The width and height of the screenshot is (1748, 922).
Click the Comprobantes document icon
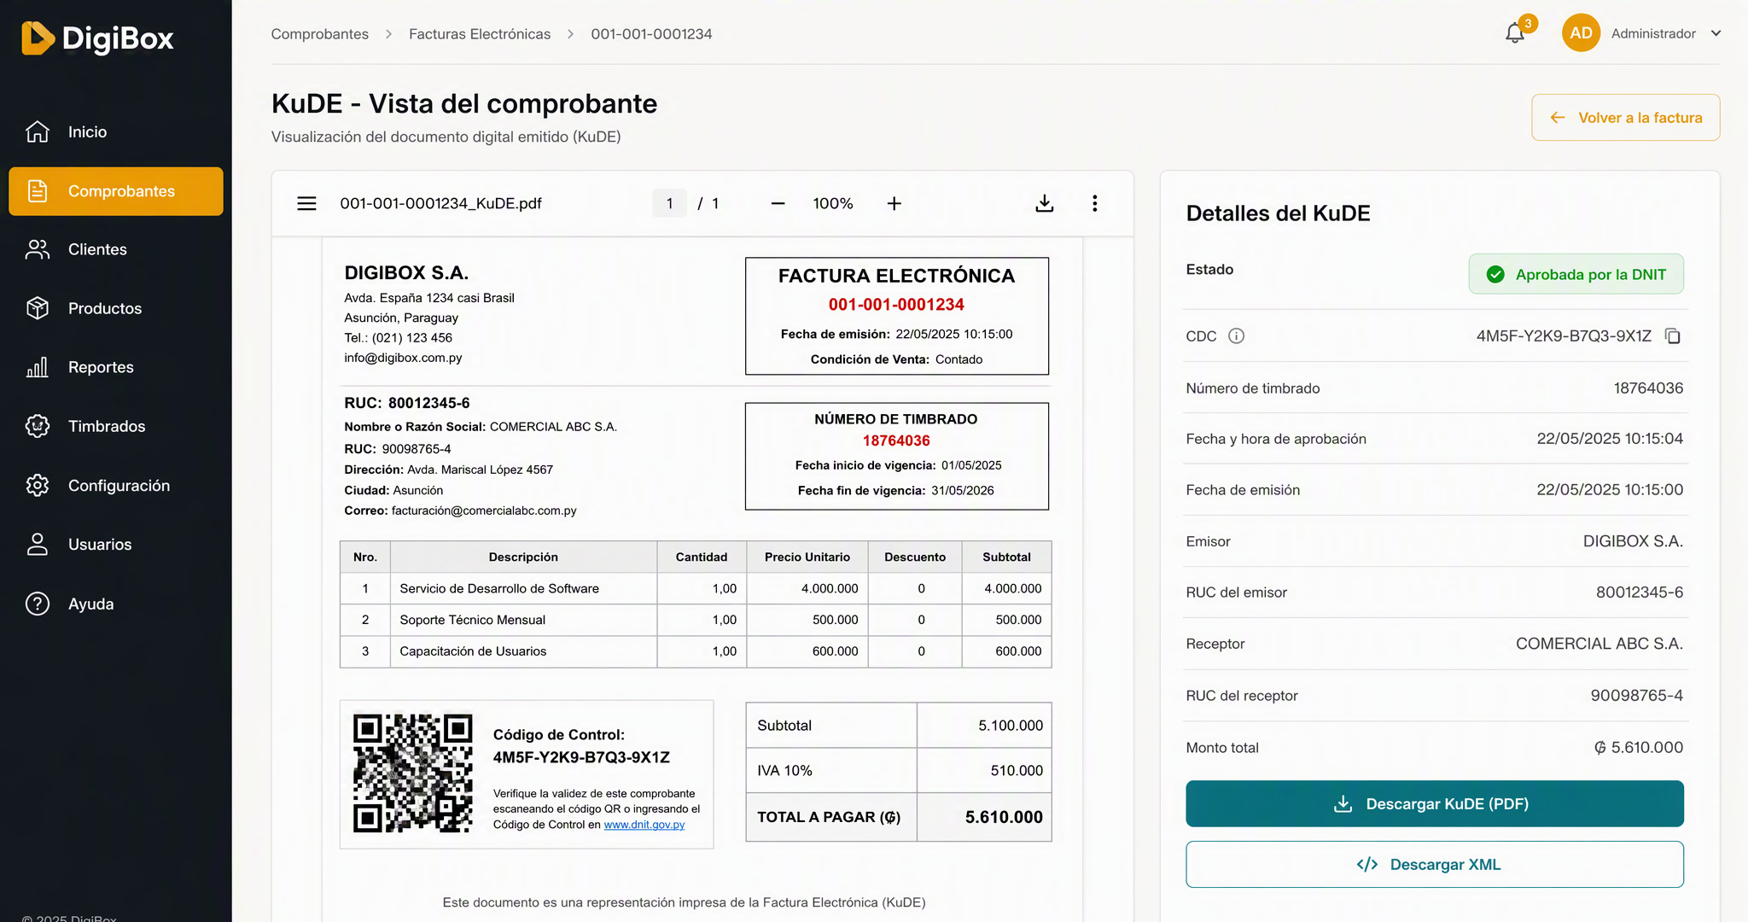pyautogui.click(x=38, y=191)
